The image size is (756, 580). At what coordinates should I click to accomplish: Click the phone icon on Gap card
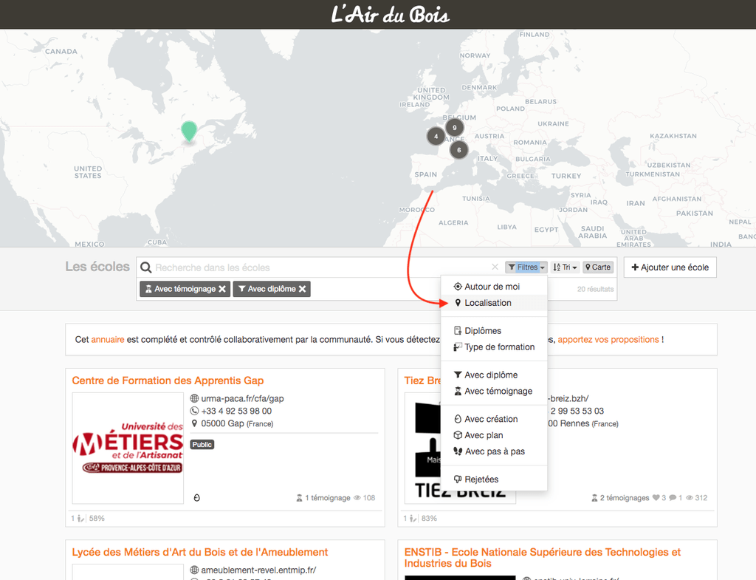(x=194, y=411)
